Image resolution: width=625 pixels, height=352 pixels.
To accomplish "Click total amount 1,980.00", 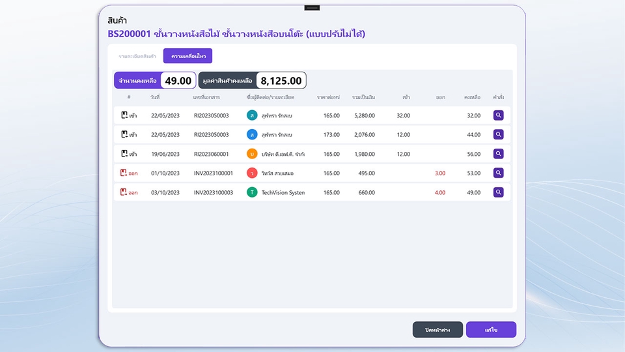I will click(x=365, y=154).
